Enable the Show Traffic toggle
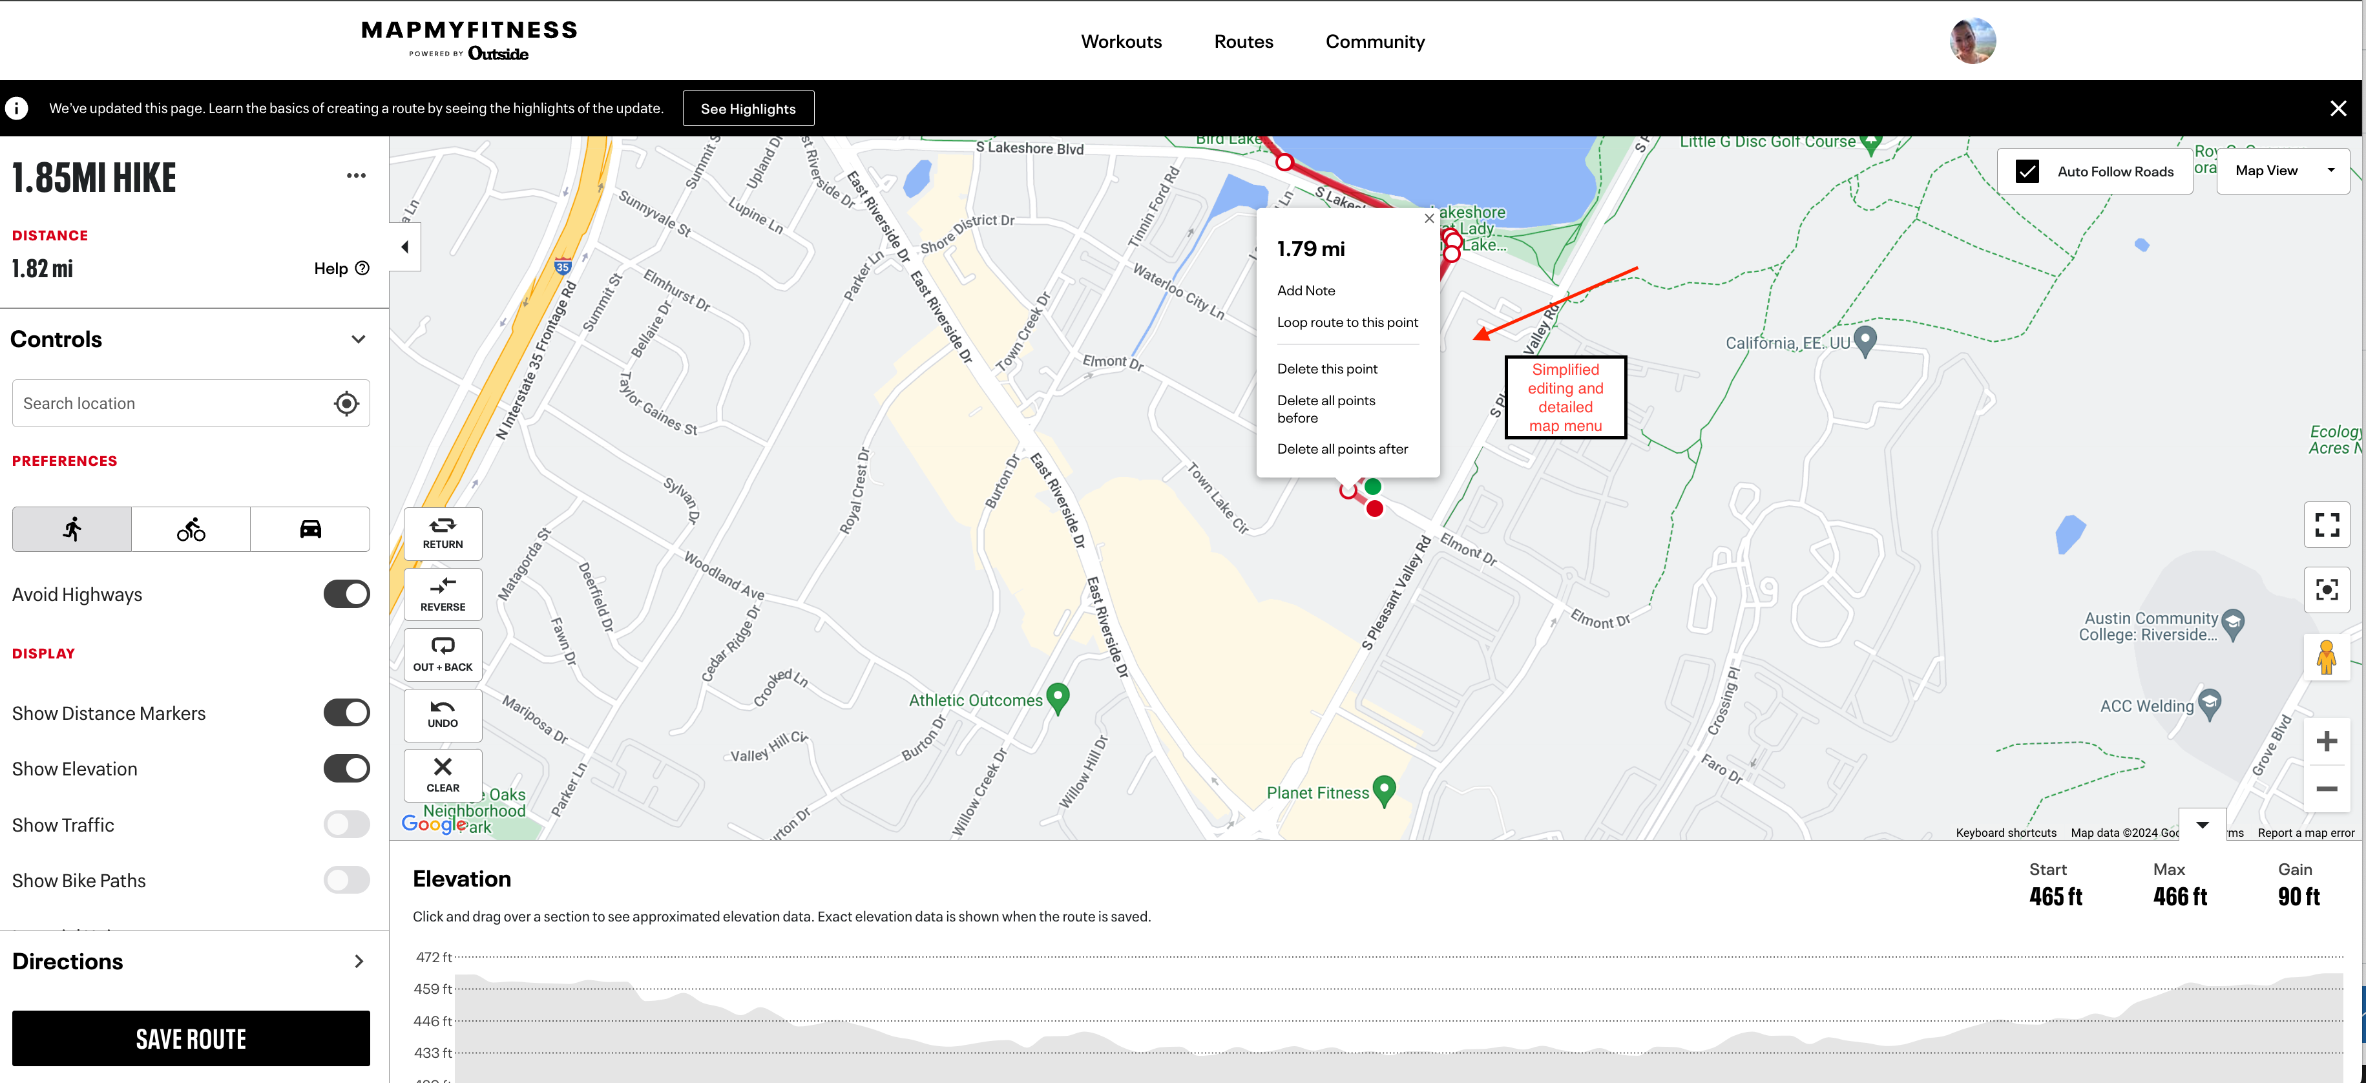 click(346, 825)
